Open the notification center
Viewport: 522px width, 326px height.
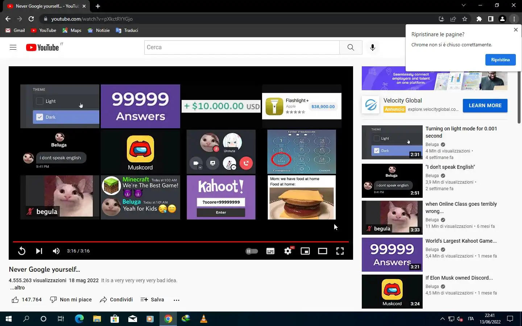click(510, 319)
